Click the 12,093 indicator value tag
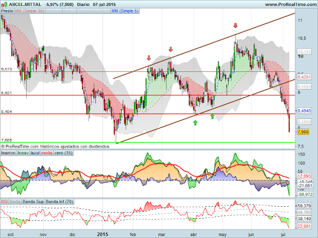This screenshot has width=318, height=238. pyautogui.click(x=304, y=177)
